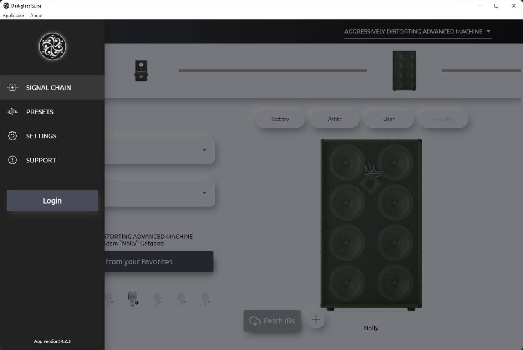Go to the Presets page
Screen dimensions: 523x350
[x=52, y=112]
